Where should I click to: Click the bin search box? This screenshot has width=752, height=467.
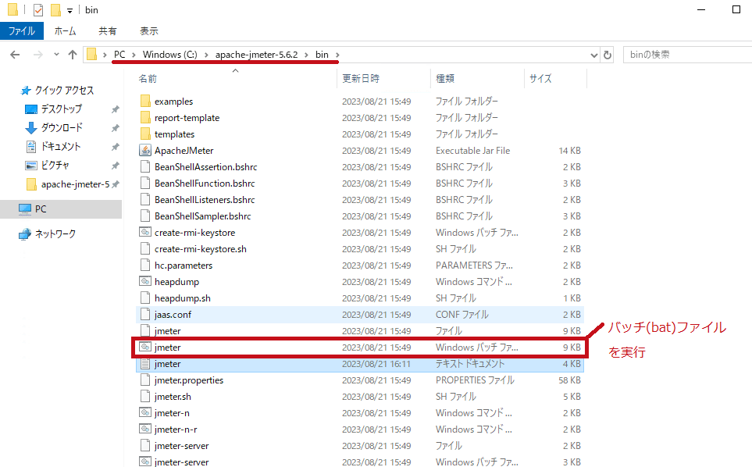(x=690, y=55)
